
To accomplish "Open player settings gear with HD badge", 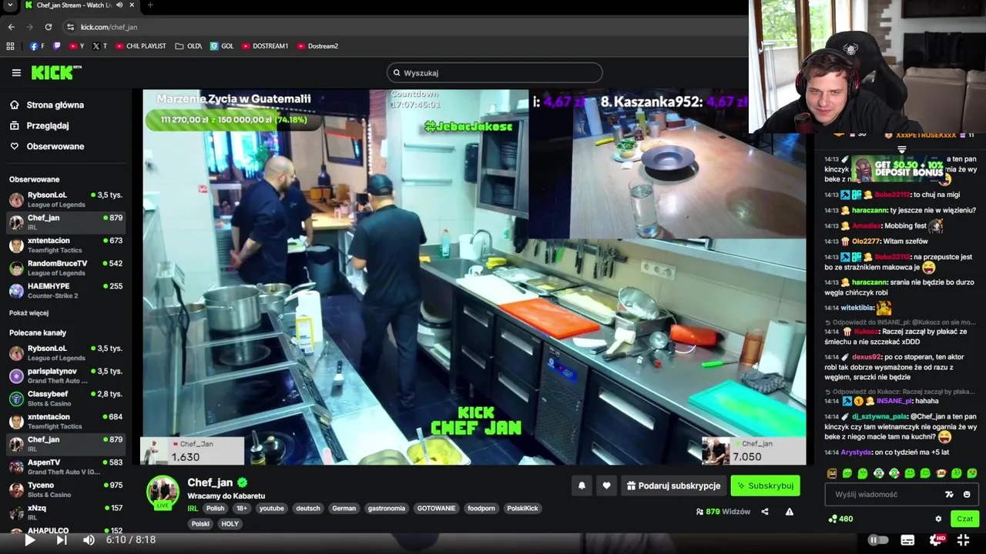I will (x=936, y=540).
